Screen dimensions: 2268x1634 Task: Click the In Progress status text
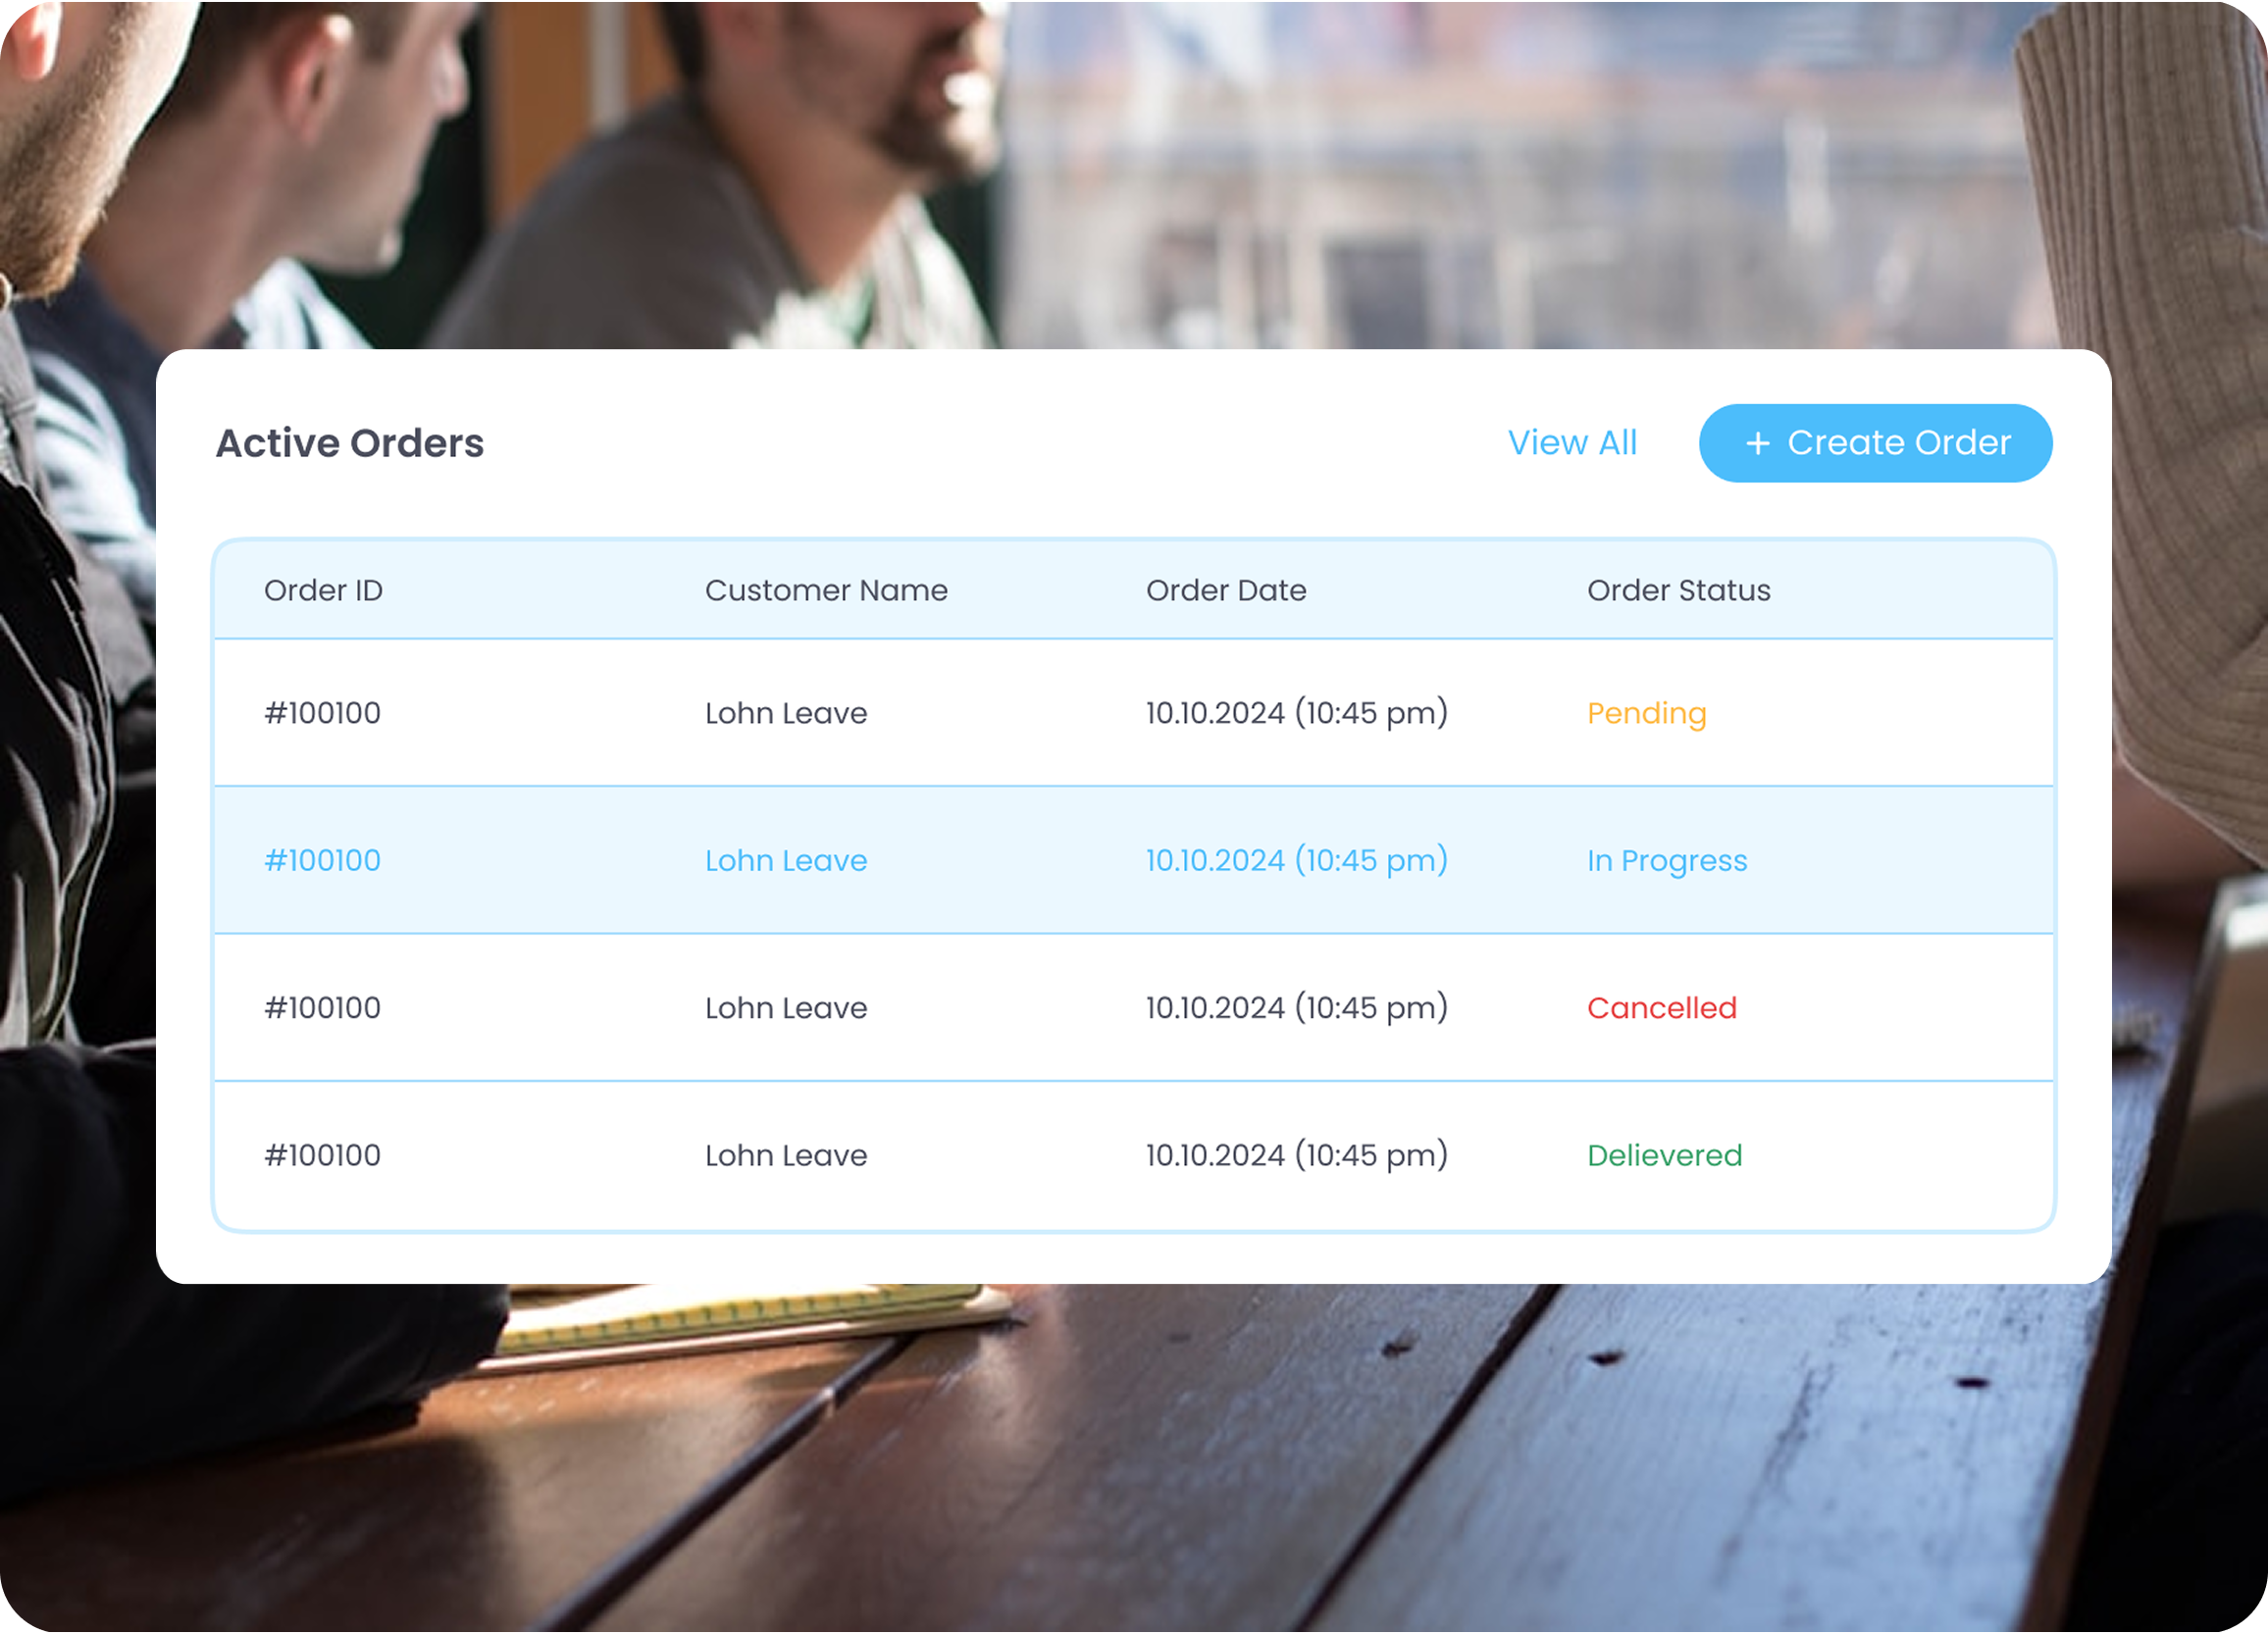(1666, 860)
